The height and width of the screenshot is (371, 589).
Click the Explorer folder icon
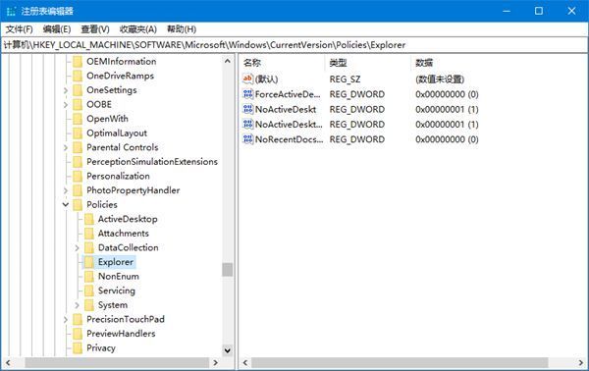tap(89, 262)
